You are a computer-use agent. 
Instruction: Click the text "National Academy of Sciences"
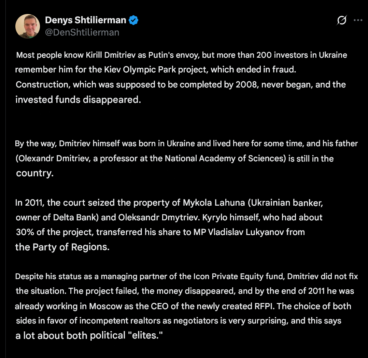[225, 159]
